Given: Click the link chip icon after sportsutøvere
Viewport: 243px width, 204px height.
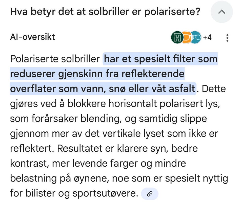Looking at the screenshot, I should tap(150, 194).
